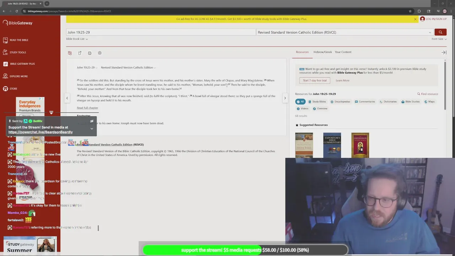
Task: Click the BibleGateway logo
Action: [x=17, y=23]
